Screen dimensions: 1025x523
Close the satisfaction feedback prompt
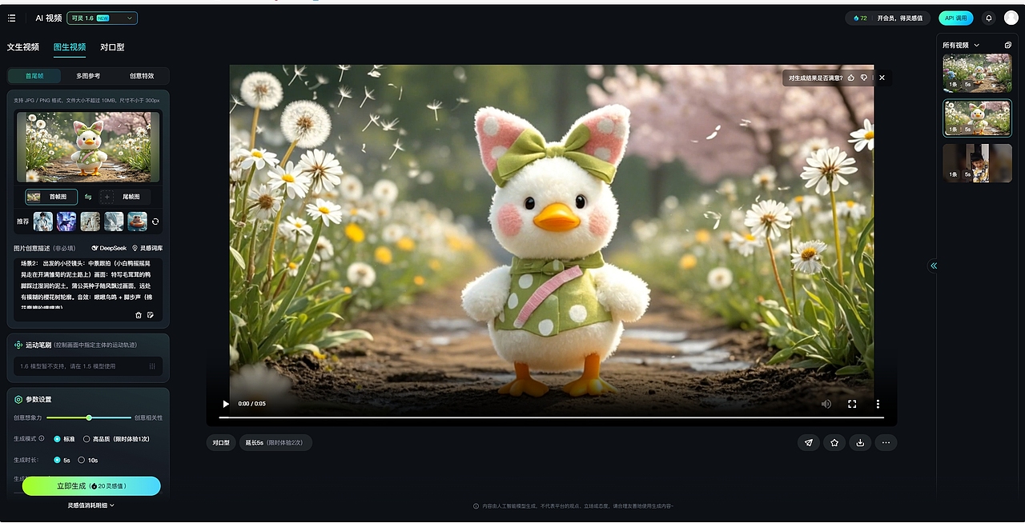(882, 78)
